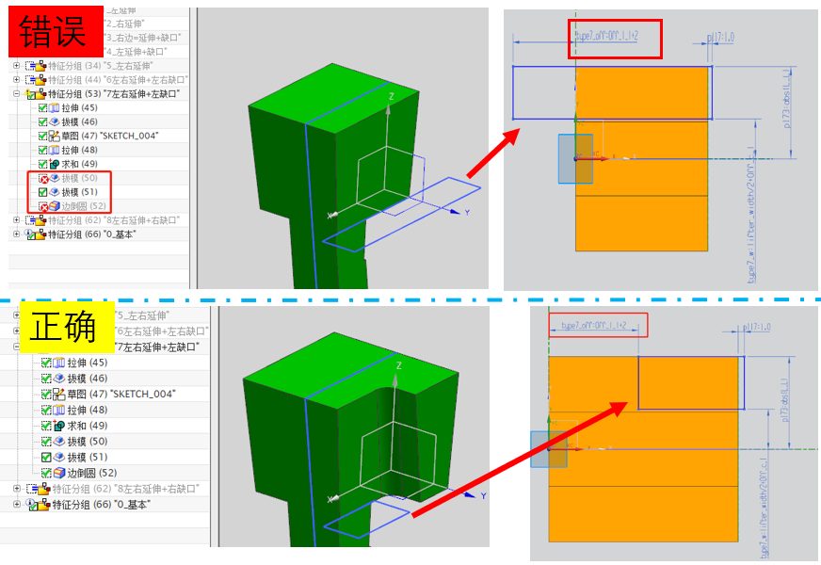821x565 pixels.
Task: Select the blue rectangle in the lower sketch view
Action: point(691,382)
